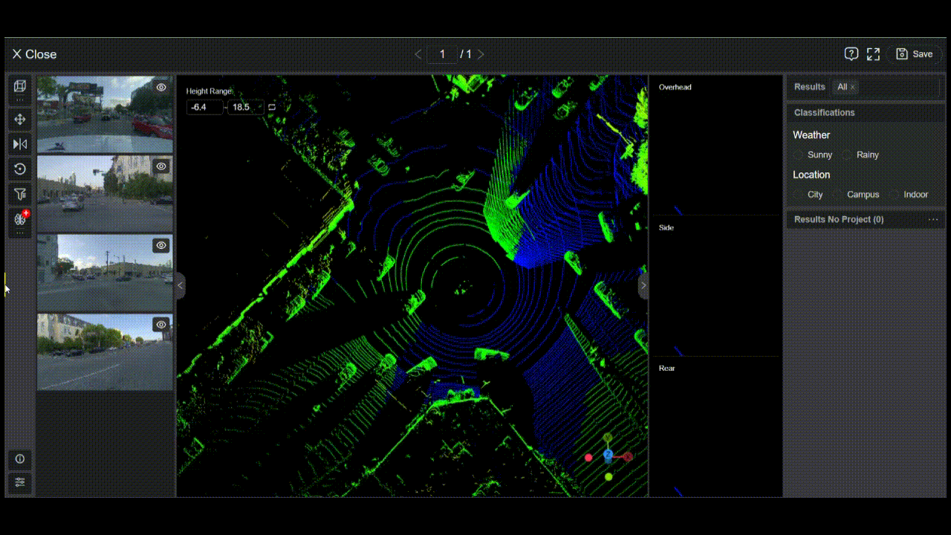Screen dimensions: 951x535
Task: Click the mirror flip tool icon
Action: coord(20,144)
